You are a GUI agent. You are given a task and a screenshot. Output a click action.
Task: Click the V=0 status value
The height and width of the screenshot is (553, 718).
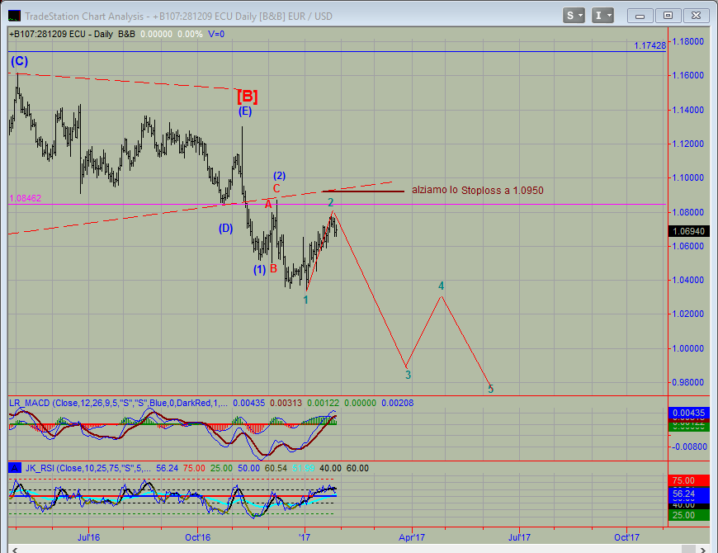coord(216,34)
